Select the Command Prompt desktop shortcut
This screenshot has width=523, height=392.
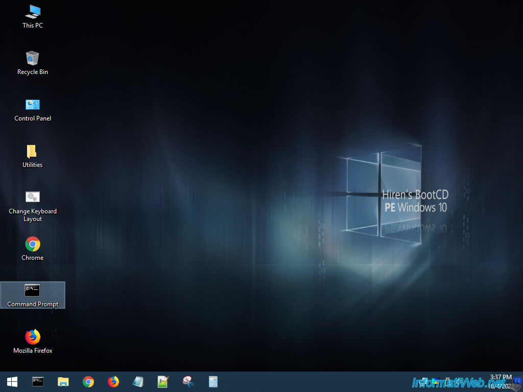(x=33, y=295)
